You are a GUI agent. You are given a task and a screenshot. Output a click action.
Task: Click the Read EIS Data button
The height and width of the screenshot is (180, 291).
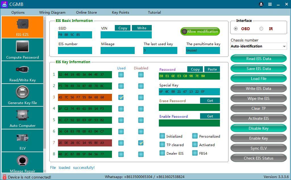(x=259, y=59)
